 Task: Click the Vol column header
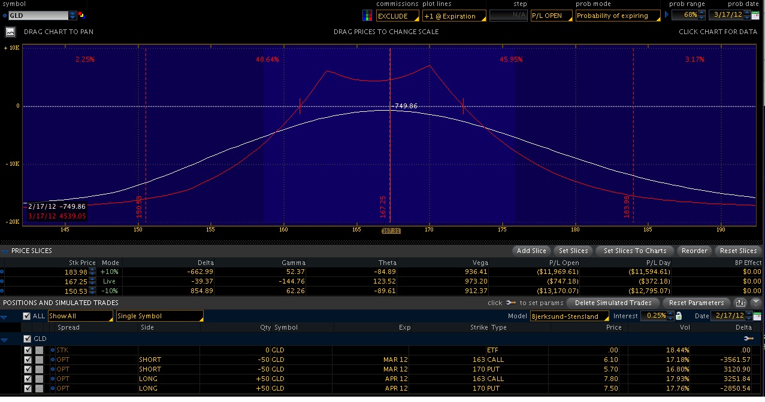click(685, 327)
